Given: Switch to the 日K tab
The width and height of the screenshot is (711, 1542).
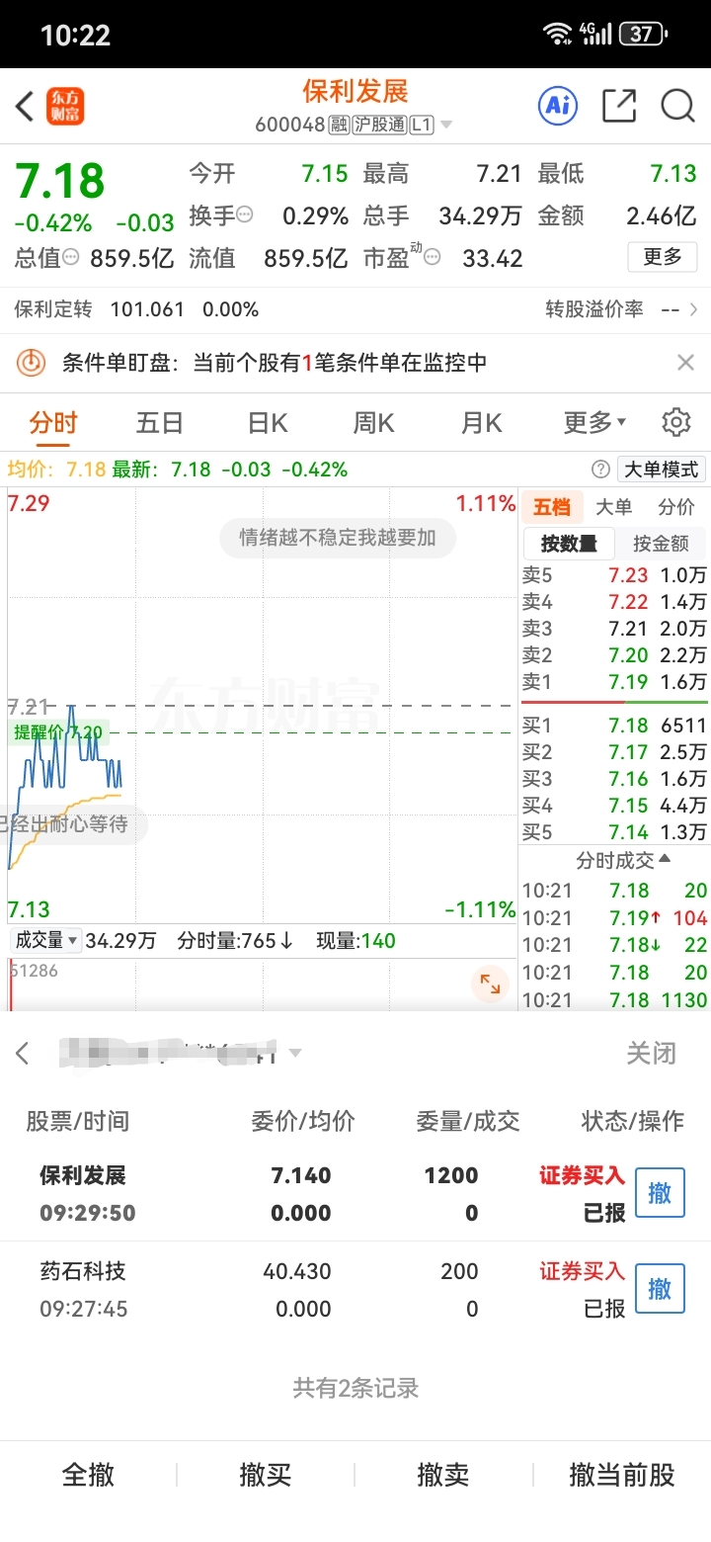Looking at the screenshot, I should point(268,423).
